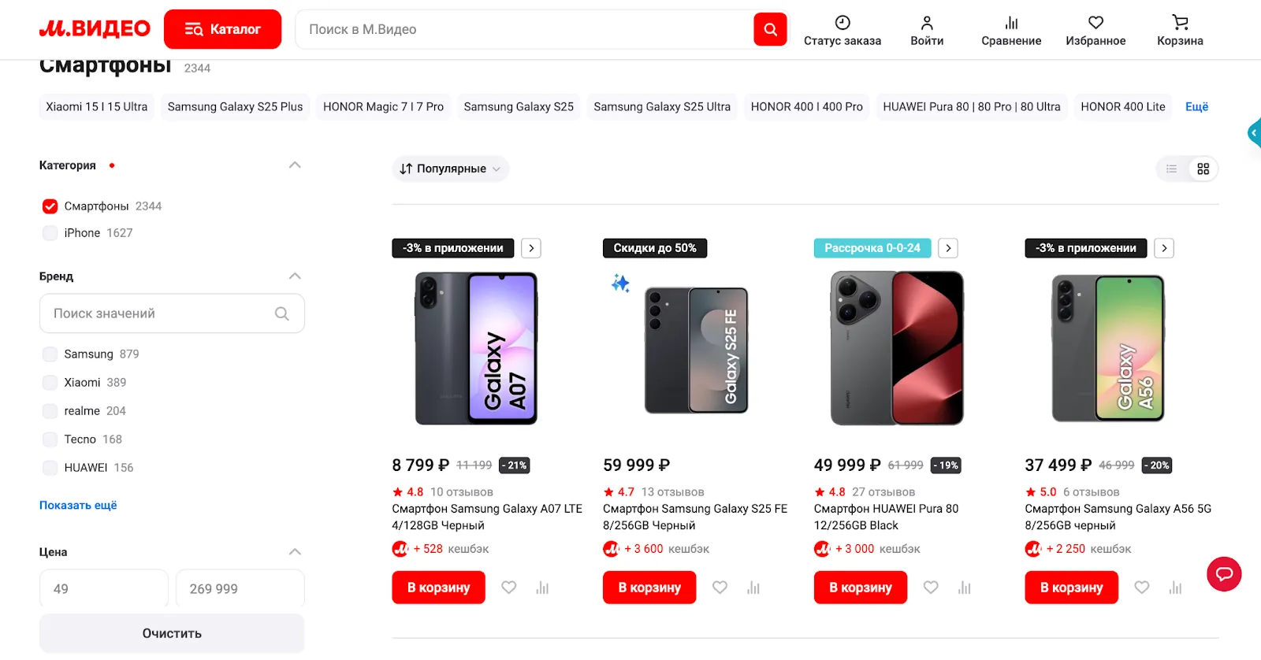Click the brand search values field

tap(162, 313)
